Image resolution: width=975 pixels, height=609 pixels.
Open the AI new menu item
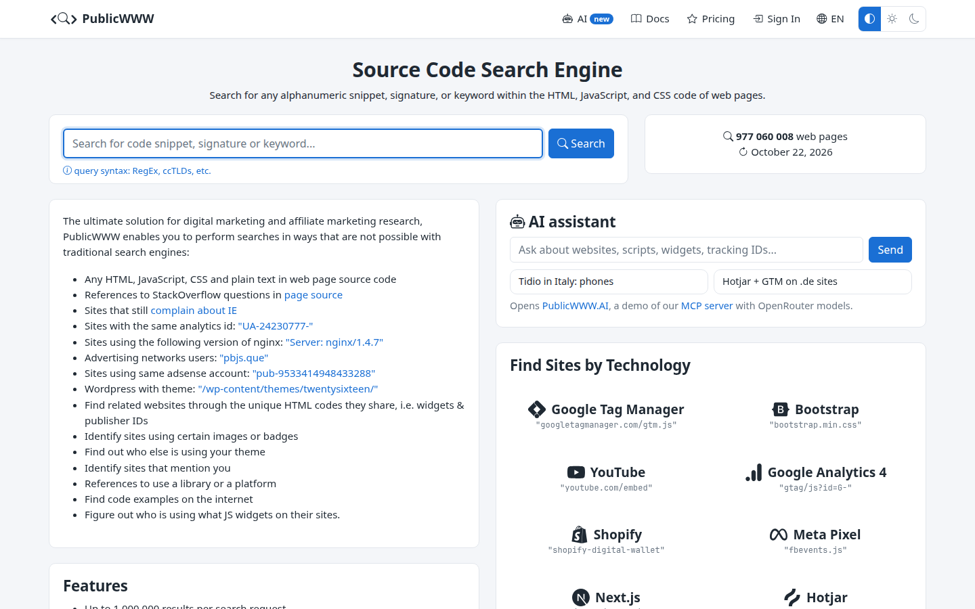click(x=588, y=19)
